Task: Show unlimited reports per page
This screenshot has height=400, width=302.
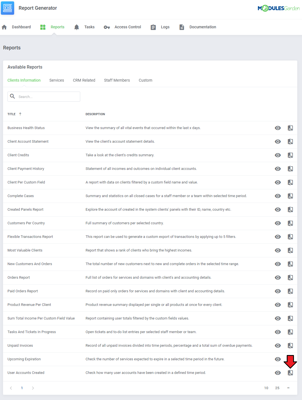Action: pyautogui.click(x=288, y=388)
